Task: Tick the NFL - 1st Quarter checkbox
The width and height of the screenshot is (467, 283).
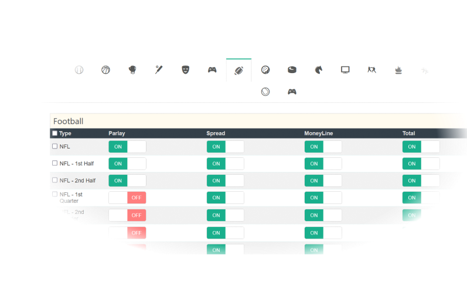Action: pos(55,194)
